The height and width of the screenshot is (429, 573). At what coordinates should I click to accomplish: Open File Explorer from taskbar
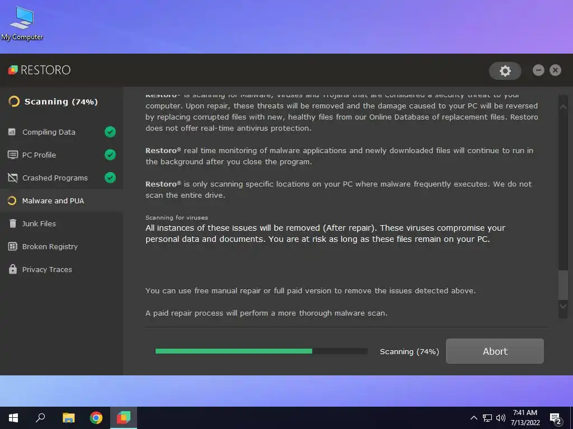(x=68, y=418)
